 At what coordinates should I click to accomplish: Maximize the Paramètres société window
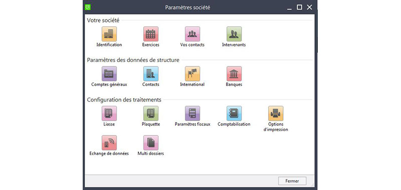[299, 7]
